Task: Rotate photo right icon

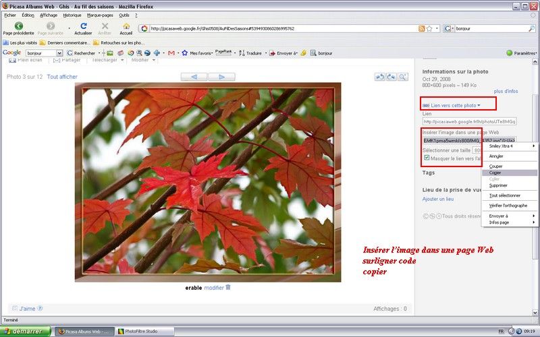Action: (x=391, y=77)
